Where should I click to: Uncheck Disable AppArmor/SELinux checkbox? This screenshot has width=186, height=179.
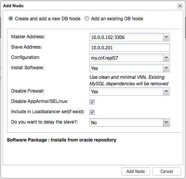[x=92, y=102]
